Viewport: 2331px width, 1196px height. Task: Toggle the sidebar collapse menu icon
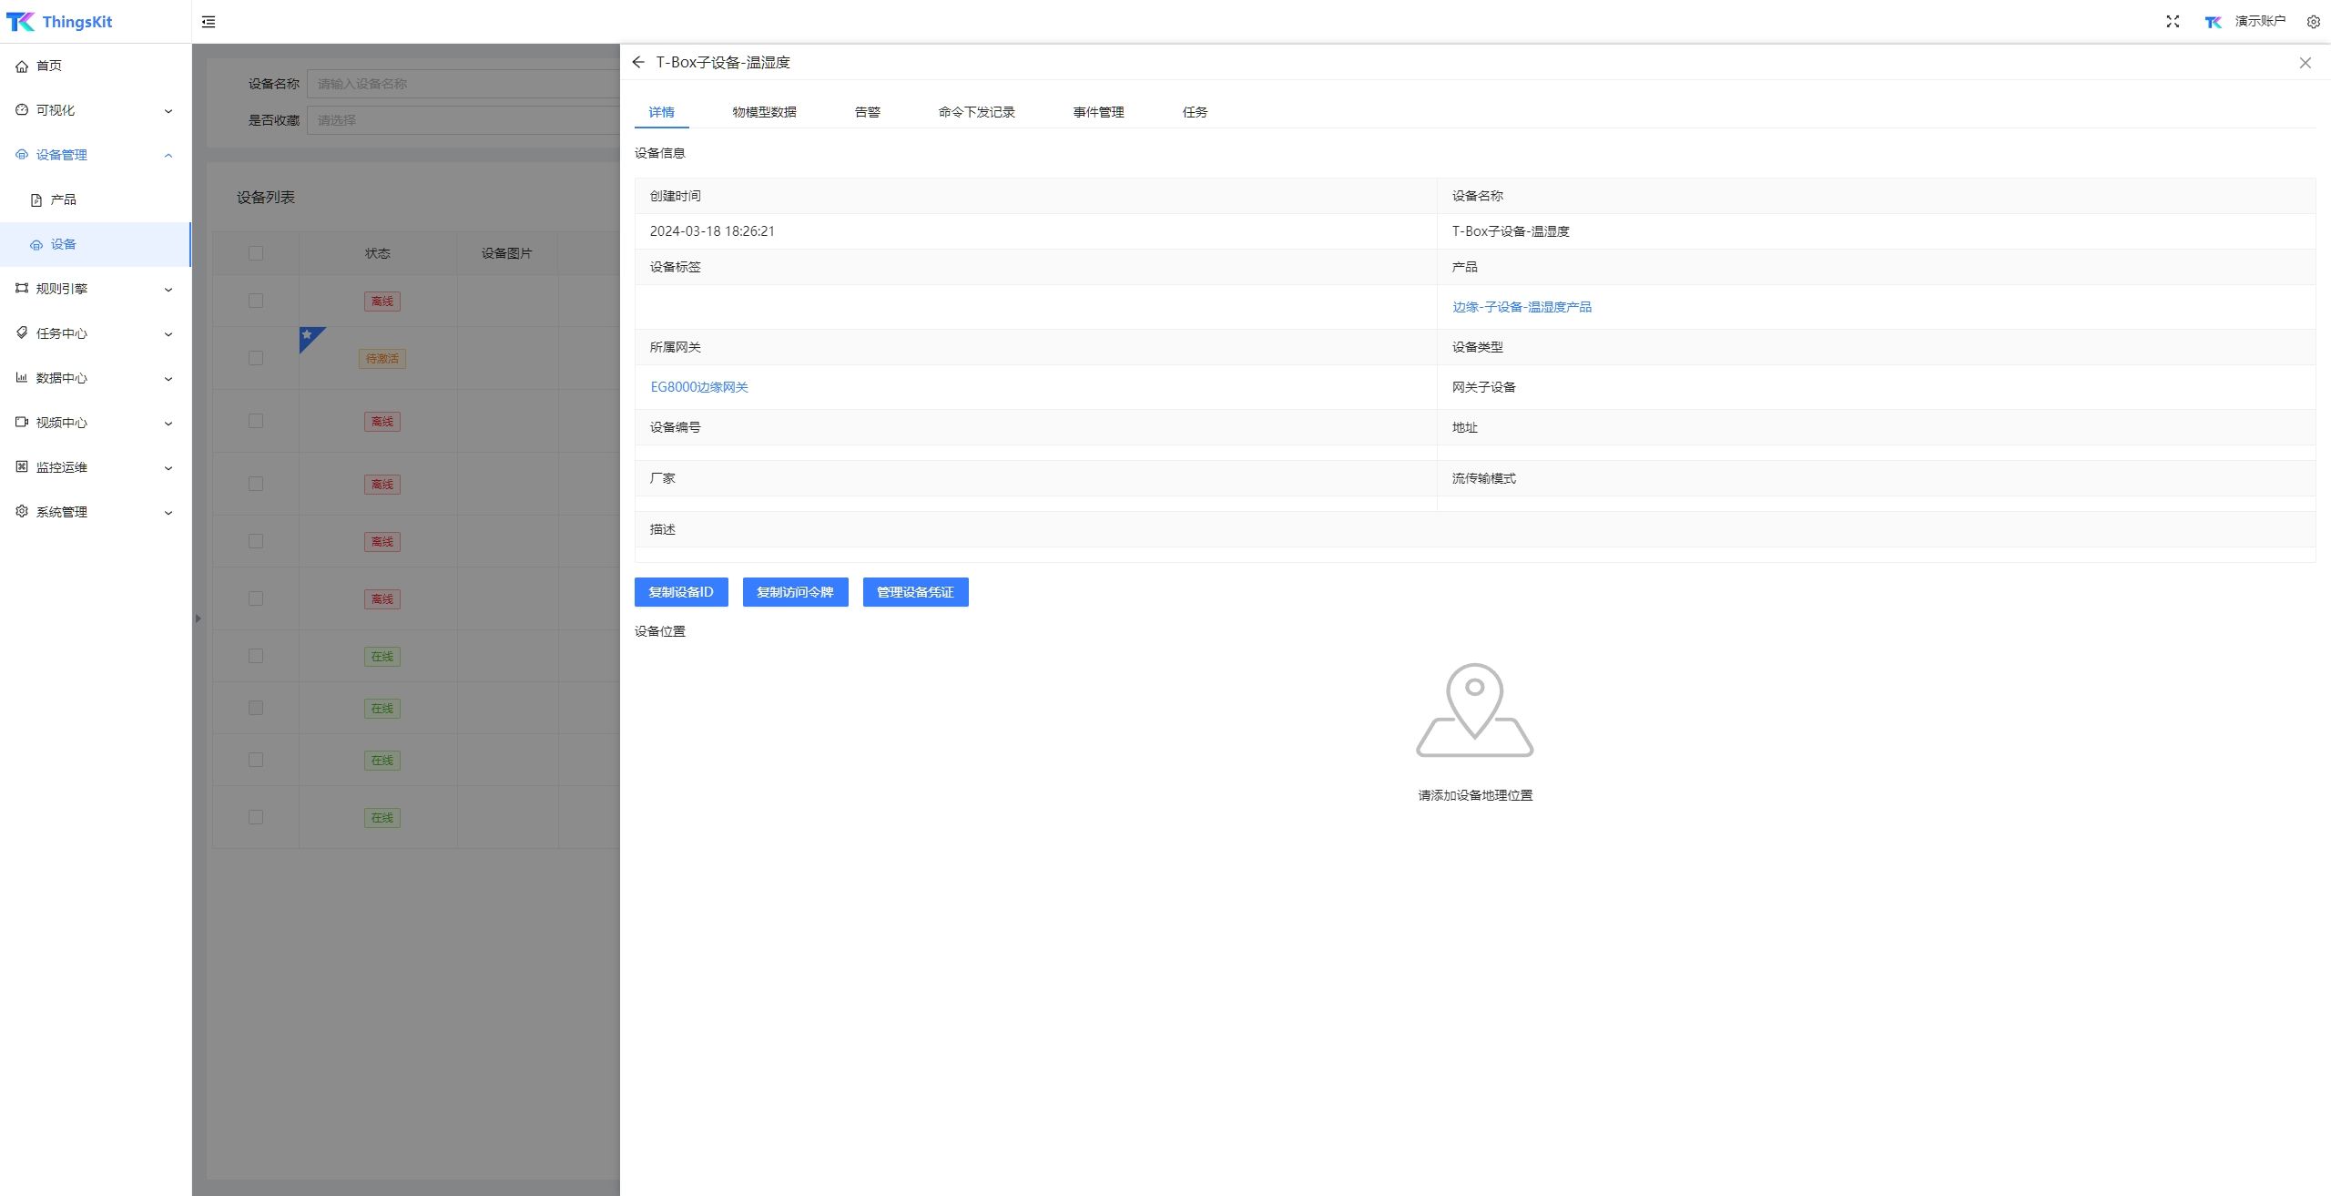point(209,22)
